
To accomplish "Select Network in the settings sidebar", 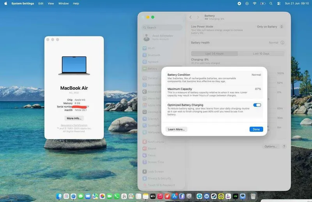I will click(162, 62).
